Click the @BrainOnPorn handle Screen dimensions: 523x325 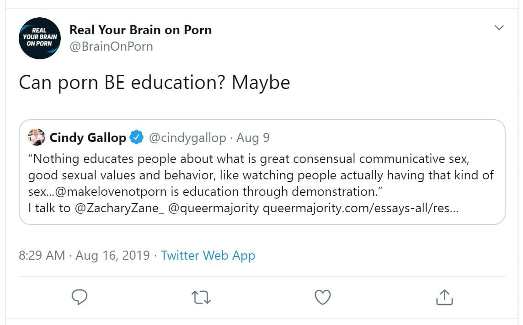(111, 47)
